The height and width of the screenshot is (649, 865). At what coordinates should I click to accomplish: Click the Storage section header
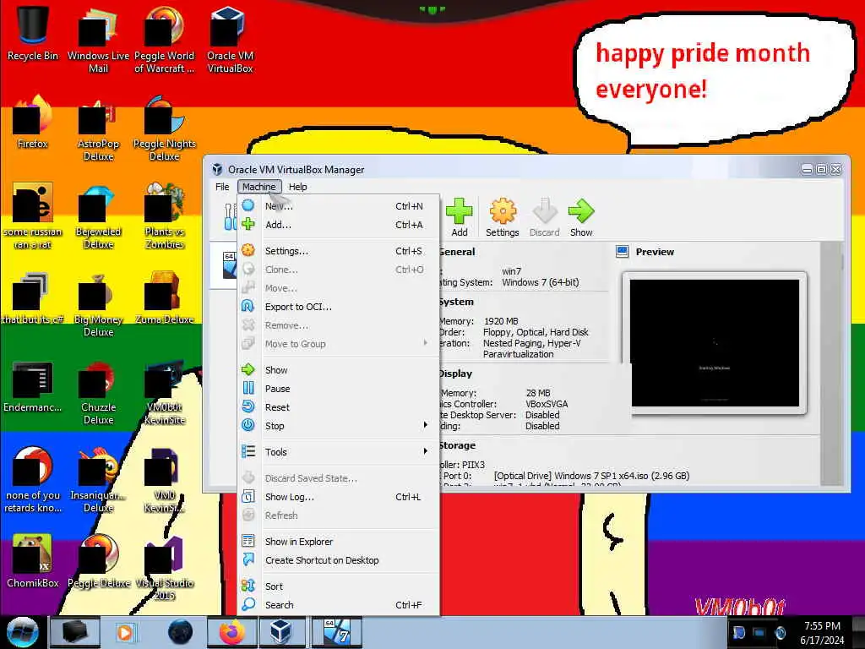point(457,445)
